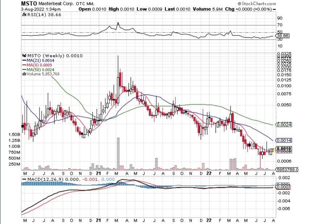Click the bold 0.0010 last price tag
The image size is (311, 224).
[284, 149]
